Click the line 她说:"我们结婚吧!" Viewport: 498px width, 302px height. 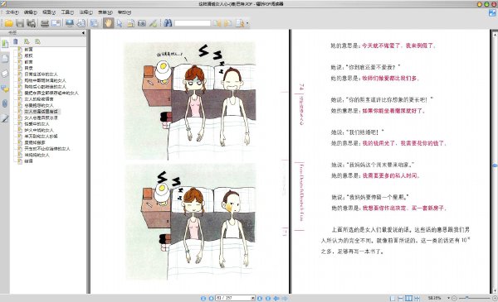(358, 132)
